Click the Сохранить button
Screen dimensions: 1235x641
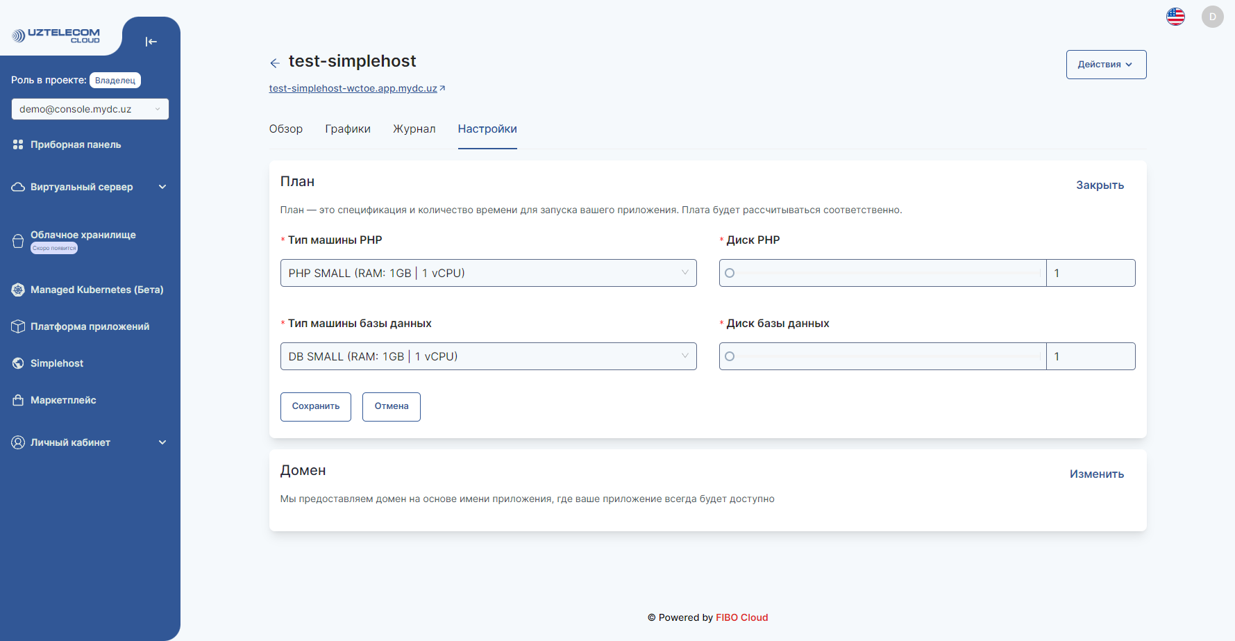click(x=315, y=406)
